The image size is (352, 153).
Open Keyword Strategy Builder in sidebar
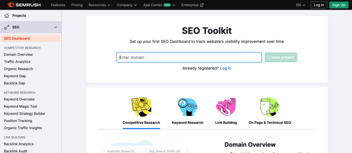(24, 114)
